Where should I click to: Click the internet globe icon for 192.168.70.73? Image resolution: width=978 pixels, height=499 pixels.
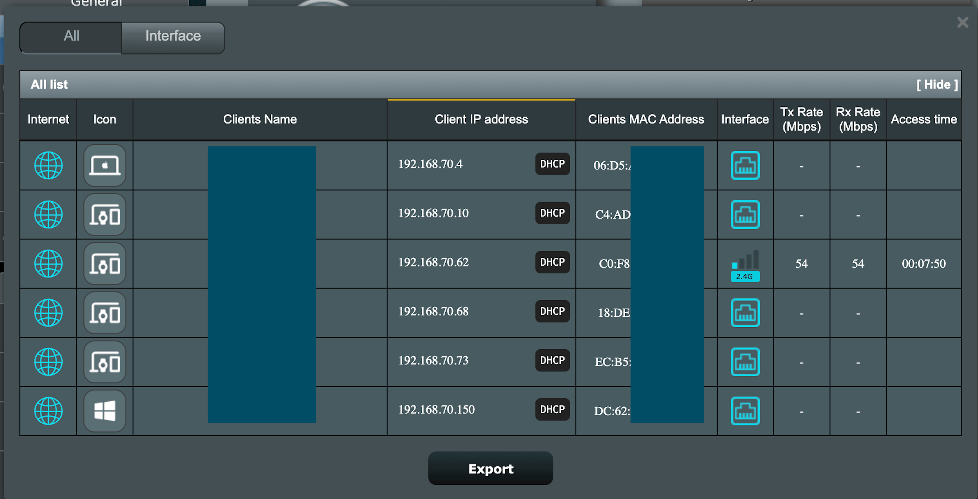pyautogui.click(x=48, y=362)
